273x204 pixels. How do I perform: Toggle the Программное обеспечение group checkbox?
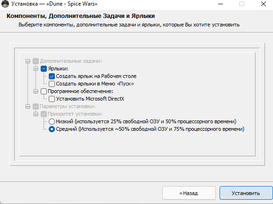(x=44, y=91)
